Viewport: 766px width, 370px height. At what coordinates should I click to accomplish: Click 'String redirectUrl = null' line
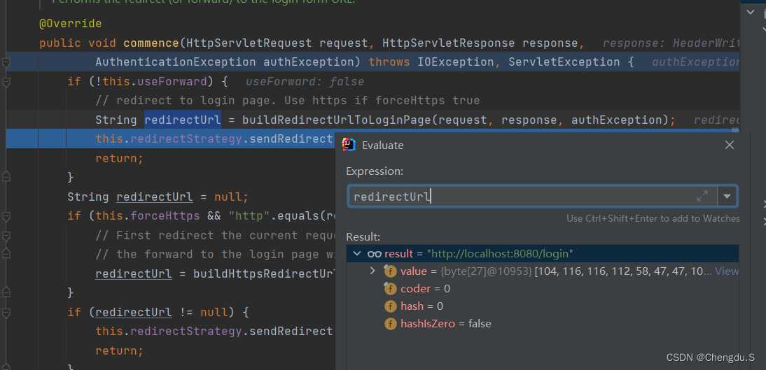(x=158, y=197)
